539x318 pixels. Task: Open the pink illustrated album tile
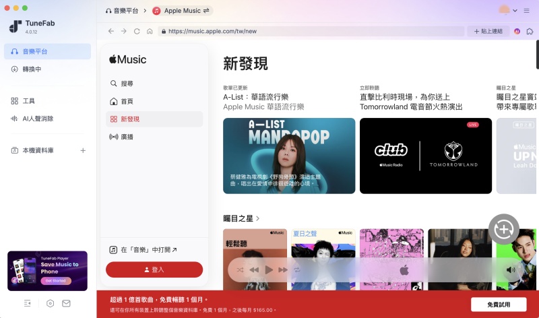pyautogui.click(x=391, y=259)
